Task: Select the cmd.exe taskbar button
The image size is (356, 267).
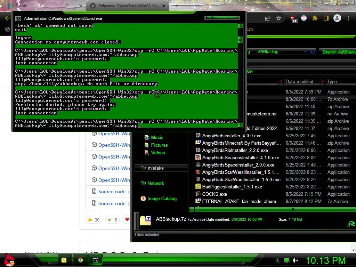Action: tap(96, 260)
